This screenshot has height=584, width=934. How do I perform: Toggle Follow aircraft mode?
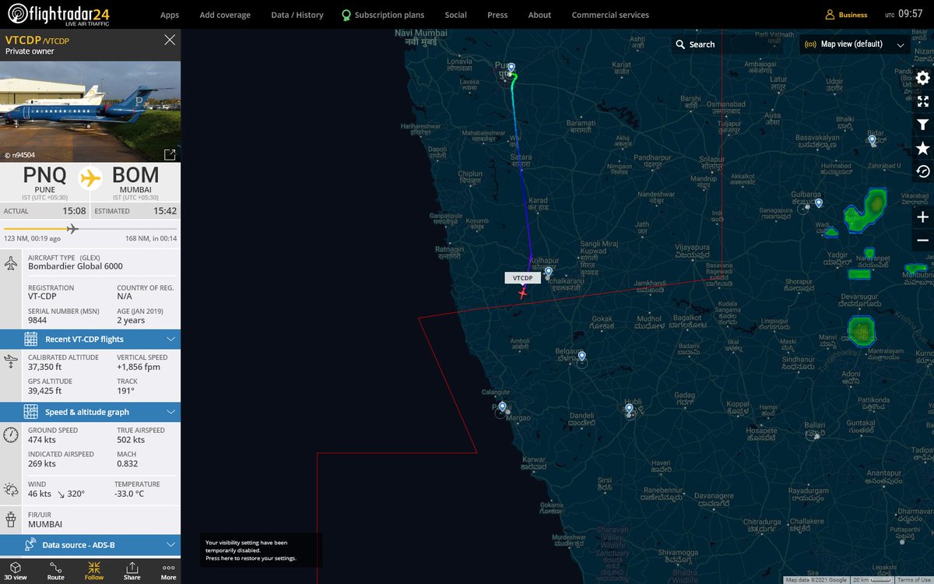[94, 570]
